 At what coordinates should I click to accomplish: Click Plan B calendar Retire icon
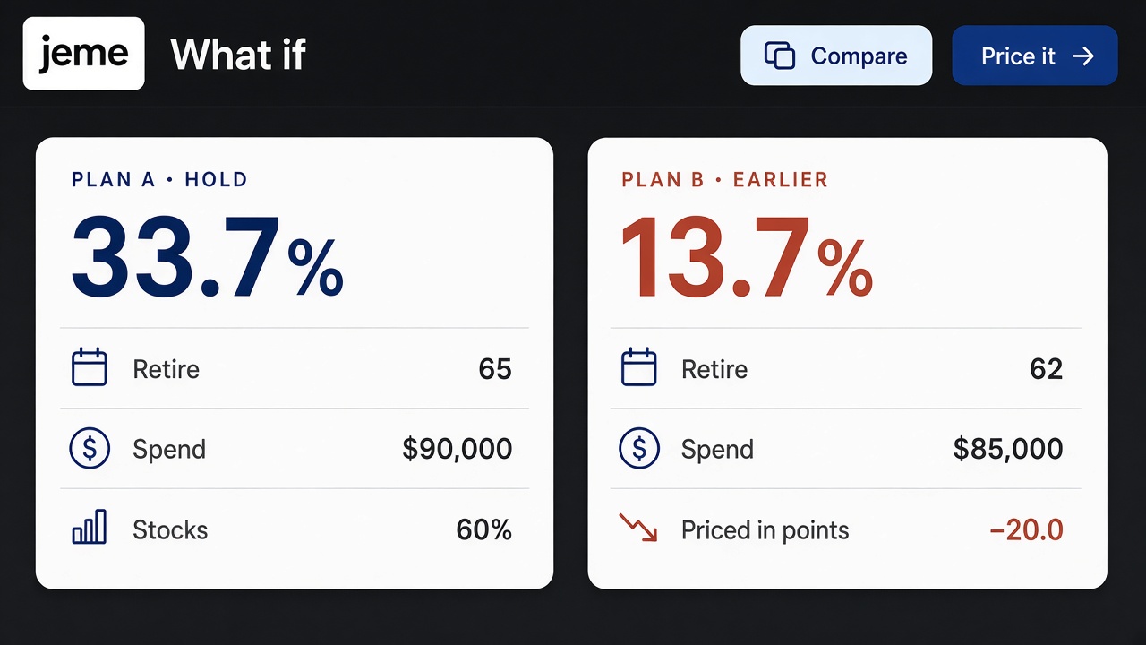tap(638, 368)
